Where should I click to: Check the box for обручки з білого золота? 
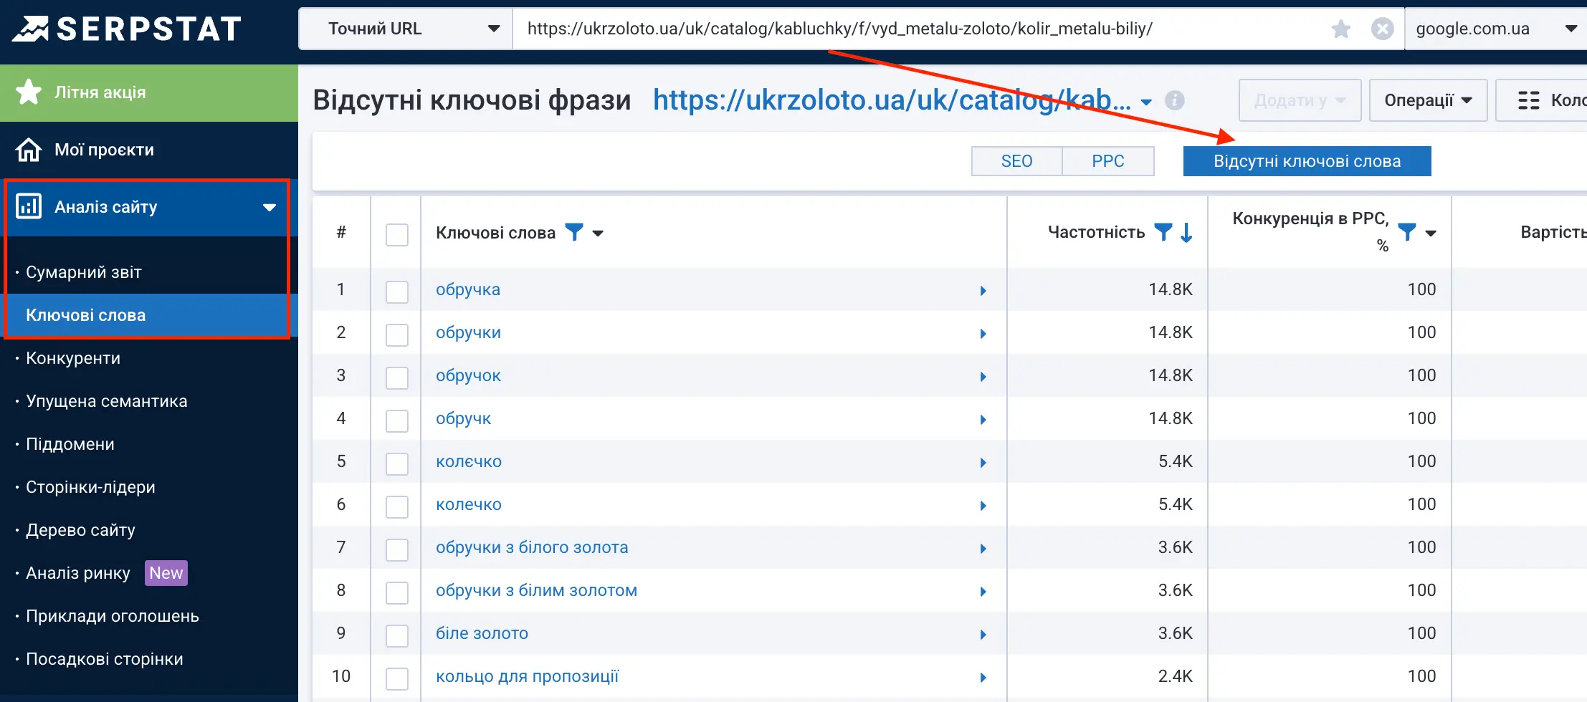pyautogui.click(x=397, y=549)
